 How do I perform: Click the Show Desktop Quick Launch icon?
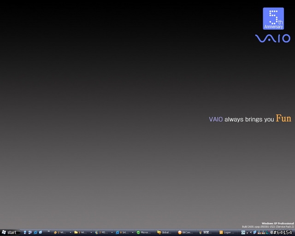(30, 232)
